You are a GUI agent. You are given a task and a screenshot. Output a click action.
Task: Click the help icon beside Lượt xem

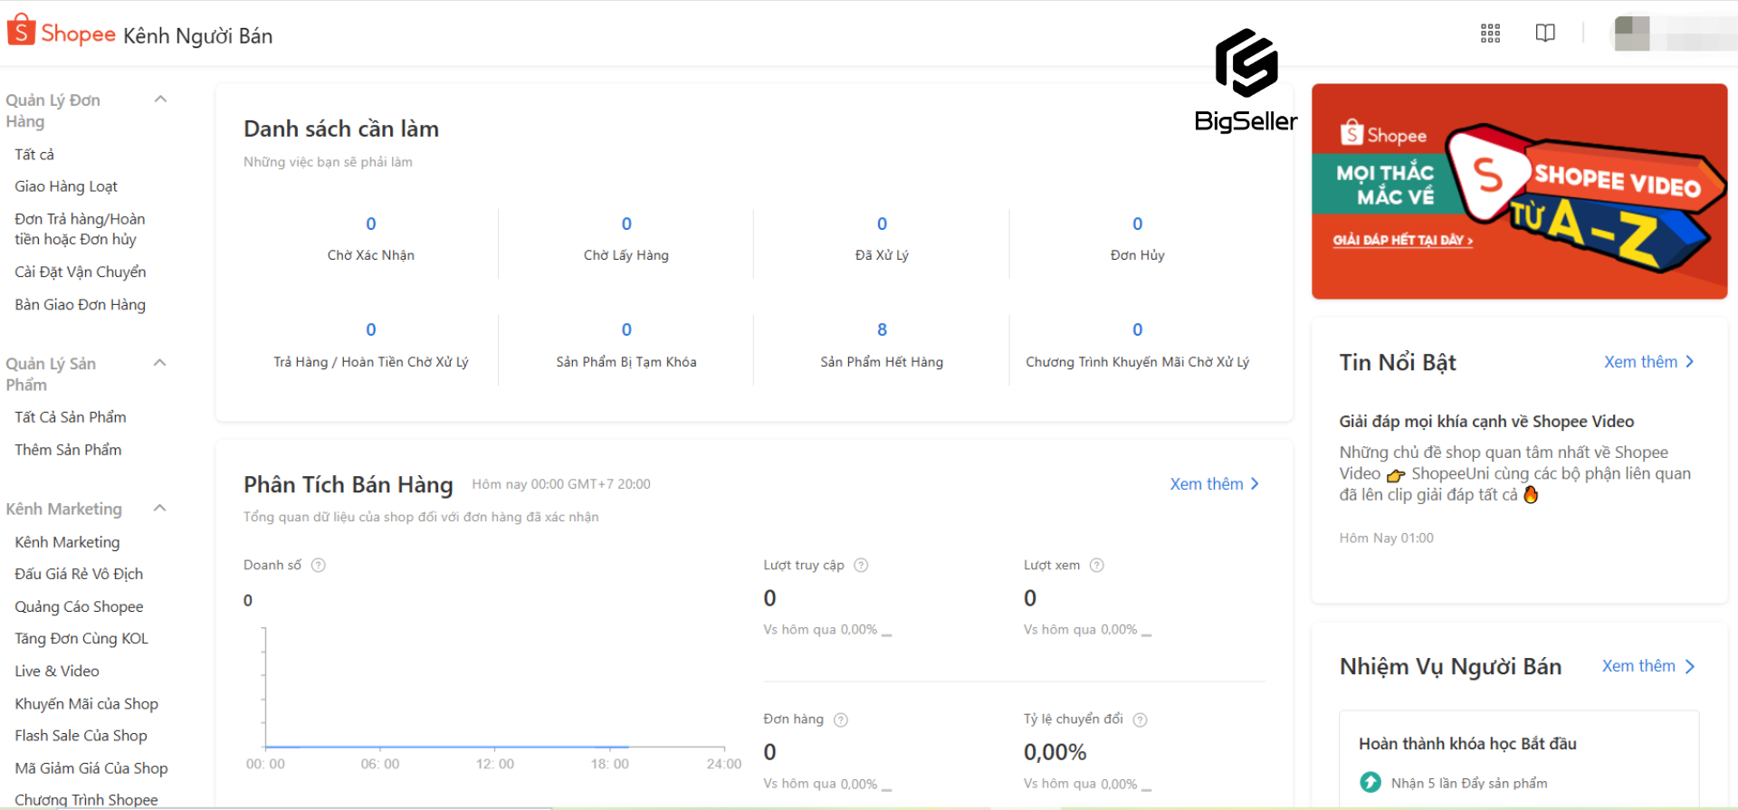tap(1096, 566)
